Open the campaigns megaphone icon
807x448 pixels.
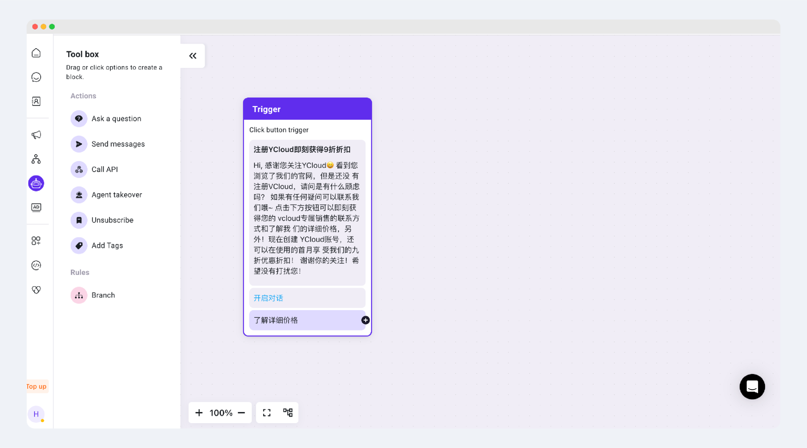[x=36, y=135]
